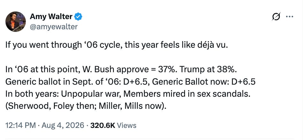This screenshot has width=303, height=140.
Task: Click the line beginning 'In '06 at this point'
Action: tap(121, 70)
